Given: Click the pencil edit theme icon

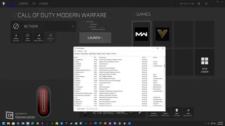Looking at the screenshot, I should coord(140,113).
